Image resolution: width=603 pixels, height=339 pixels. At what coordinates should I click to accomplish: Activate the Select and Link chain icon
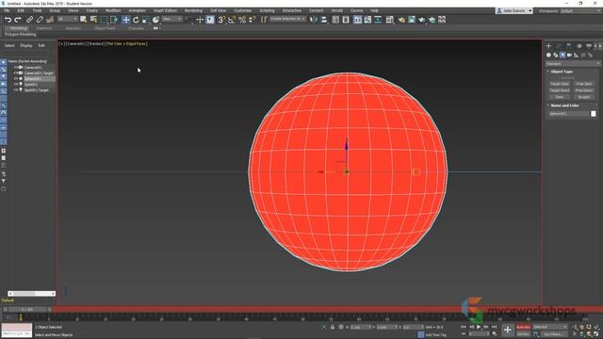point(29,20)
